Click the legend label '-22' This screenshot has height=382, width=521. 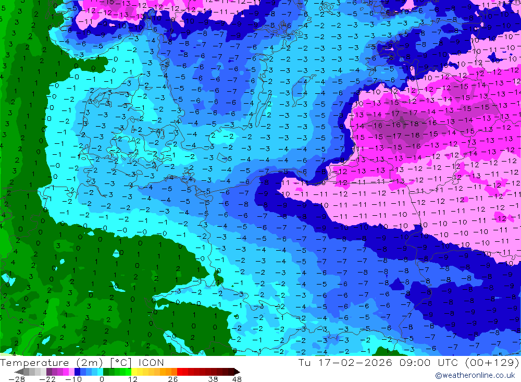click(47, 379)
